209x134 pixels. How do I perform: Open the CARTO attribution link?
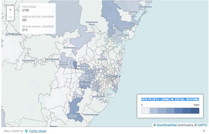pos(202,125)
